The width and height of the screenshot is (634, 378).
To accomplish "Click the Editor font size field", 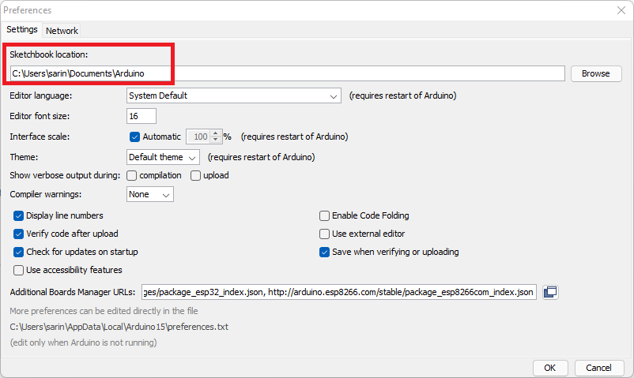I will click(x=142, y=116).
